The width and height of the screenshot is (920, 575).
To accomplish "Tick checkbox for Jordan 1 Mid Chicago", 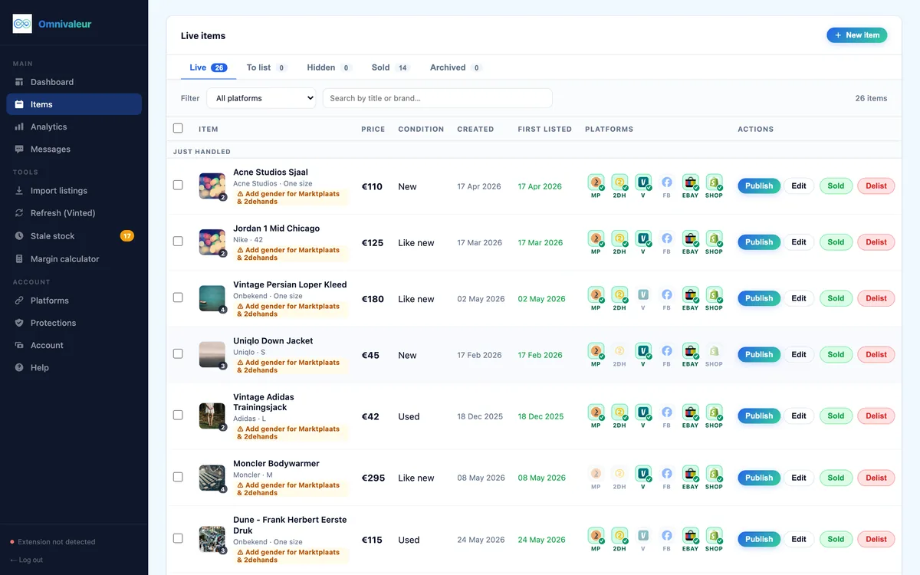I will click(178, 241).
